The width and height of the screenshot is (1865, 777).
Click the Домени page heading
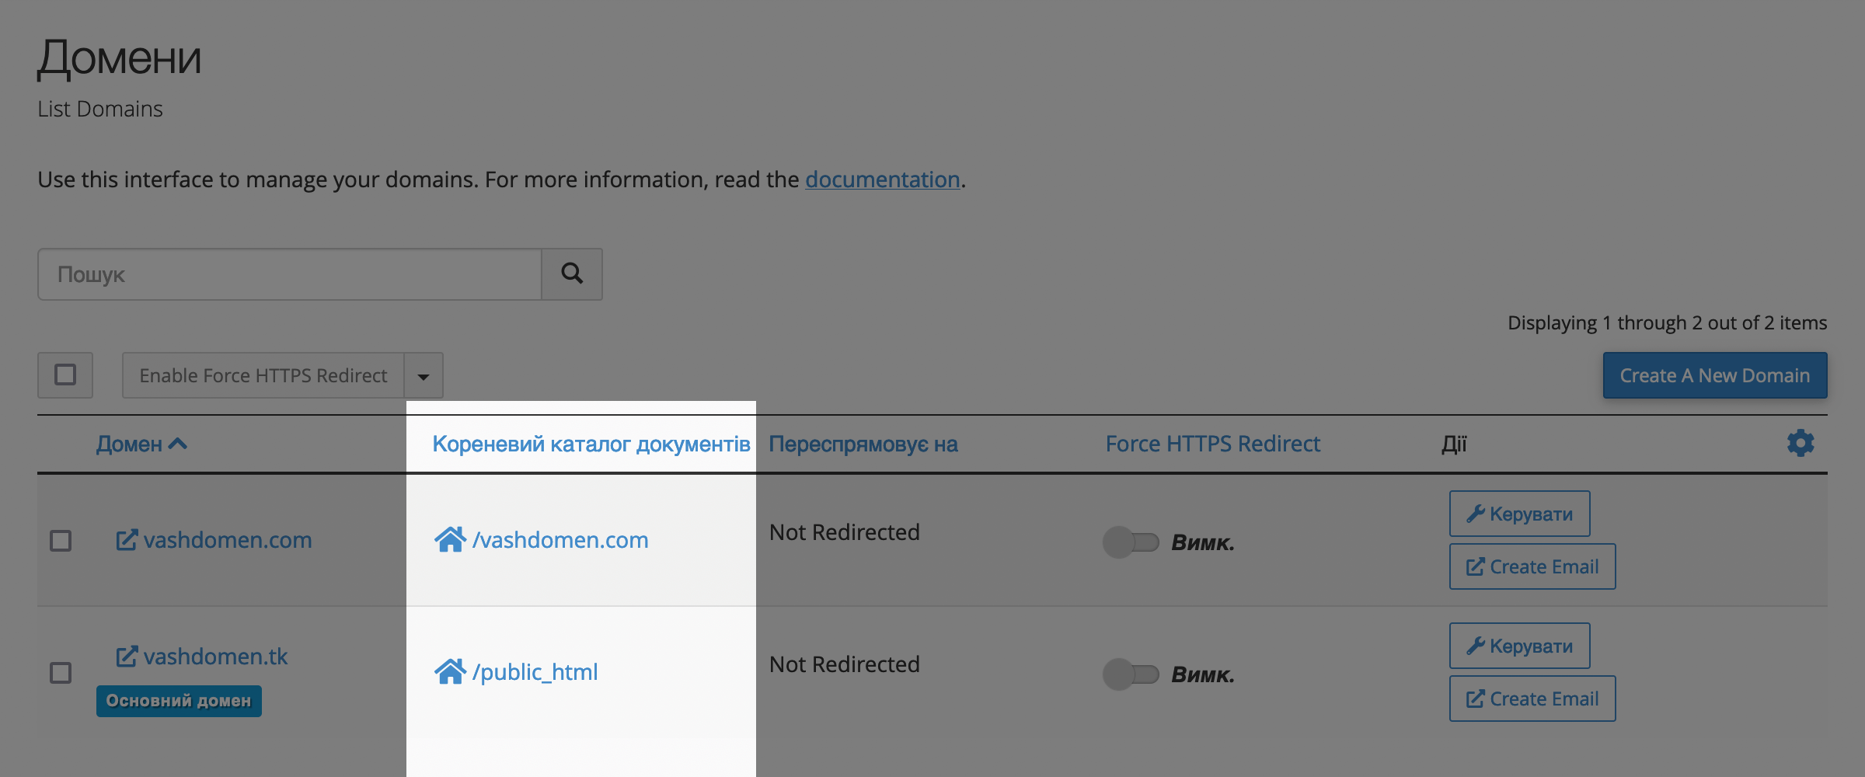pyautogui.click(x=120, y=58)
